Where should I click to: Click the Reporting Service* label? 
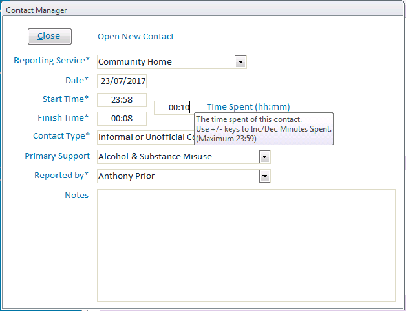52,61
